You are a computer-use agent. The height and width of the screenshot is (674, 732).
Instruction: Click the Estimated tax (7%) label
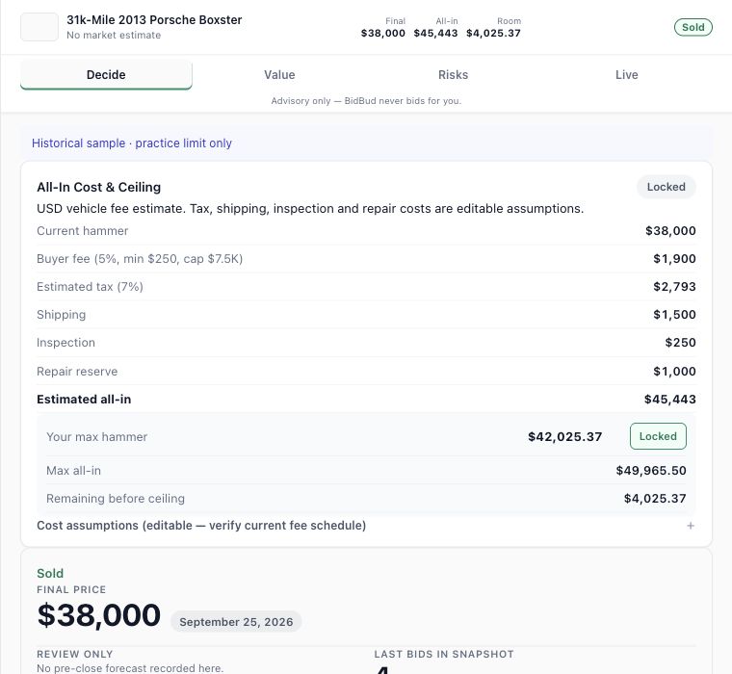(x=90, y=287)
